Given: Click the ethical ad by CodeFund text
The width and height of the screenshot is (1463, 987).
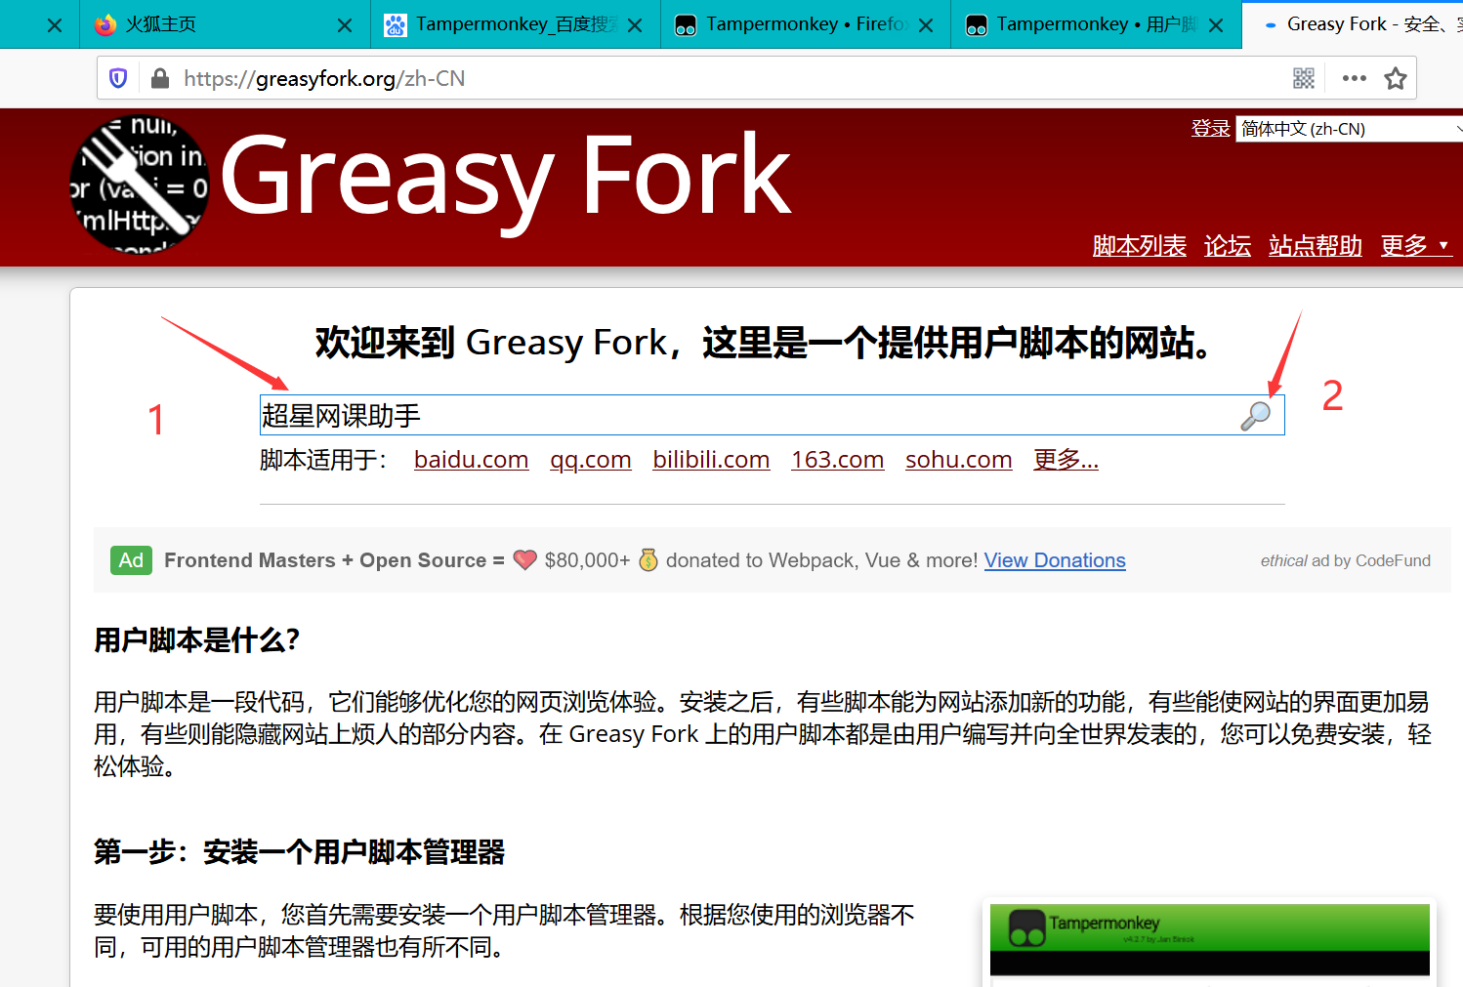Looking at the screenshot, I should tap(1345, 560).
